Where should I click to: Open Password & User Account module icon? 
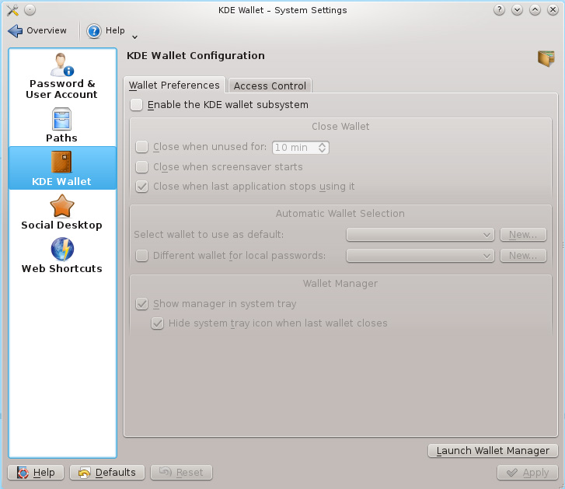click(62, 65)
